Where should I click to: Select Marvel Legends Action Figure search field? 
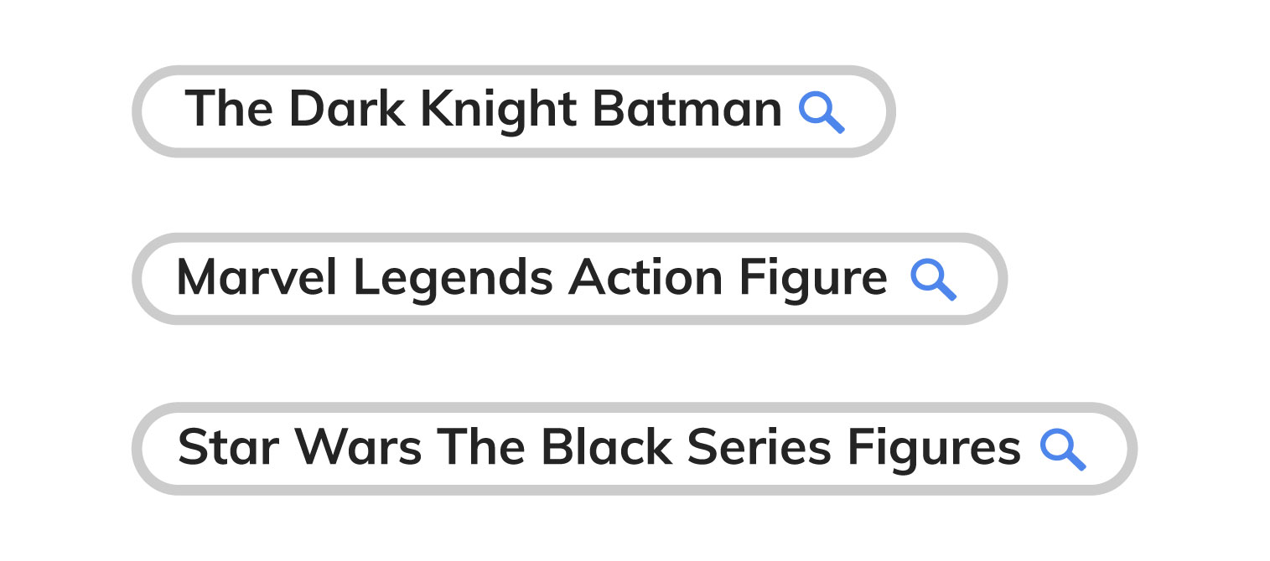pos(531,279)
